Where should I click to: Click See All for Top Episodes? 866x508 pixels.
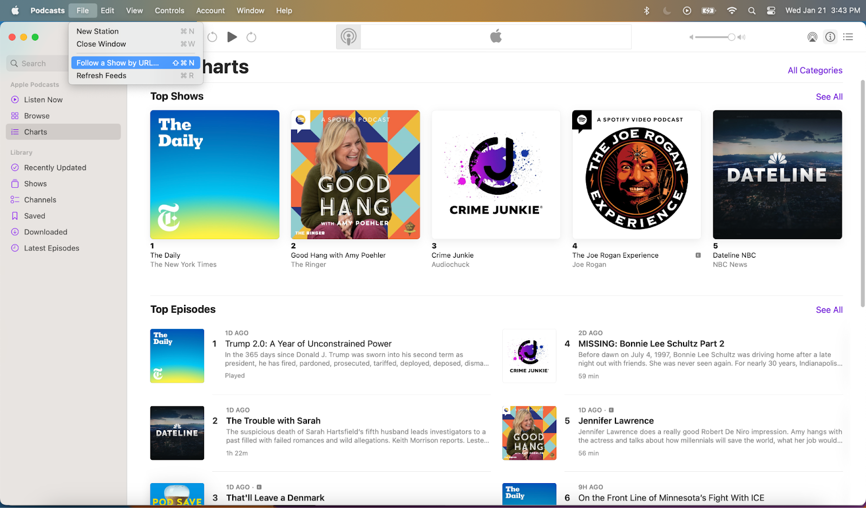tap(829, 310)
